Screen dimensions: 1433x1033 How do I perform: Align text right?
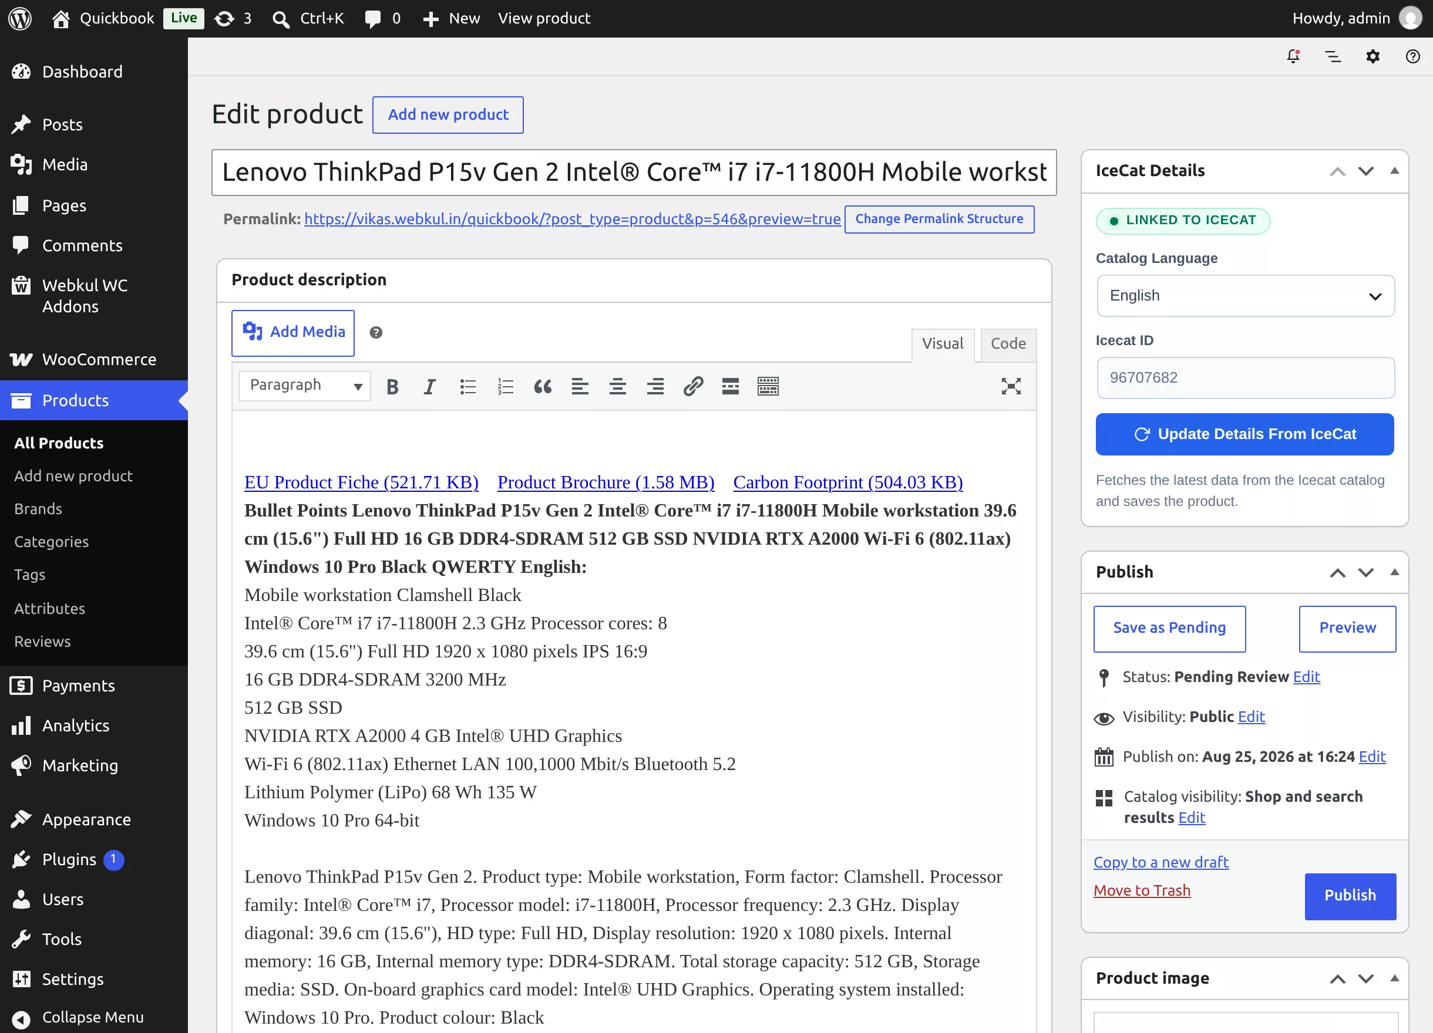point(655,386)
